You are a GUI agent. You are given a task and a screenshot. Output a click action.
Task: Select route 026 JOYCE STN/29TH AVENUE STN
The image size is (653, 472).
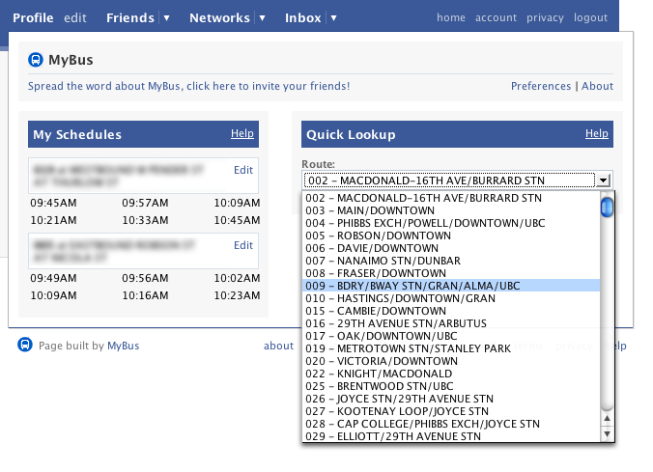[x=451, y=399]
